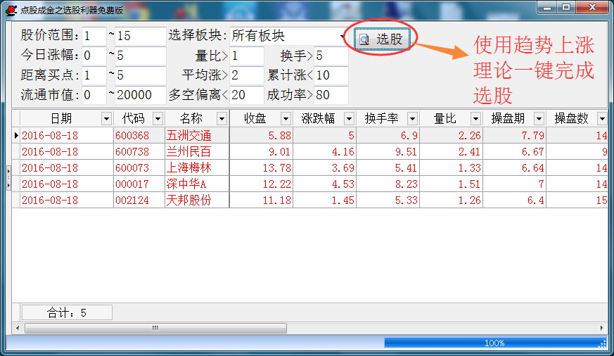Click closing price 13.78
Image resolution: width=614 pixels, height=356 pixels.
click(x=277, y=168)
